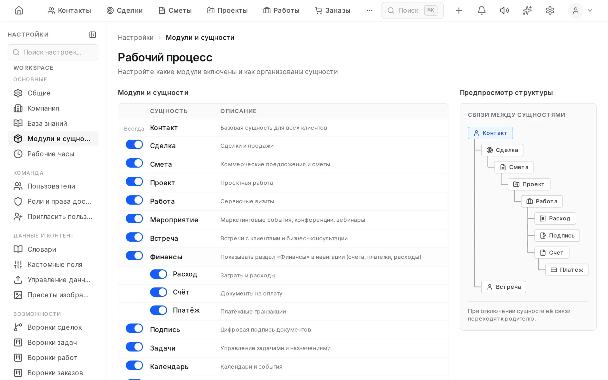Image resolution: width=608 pixels, height=380 pixels.
Task: Open Компания settings page
Action: coord(53,108)
